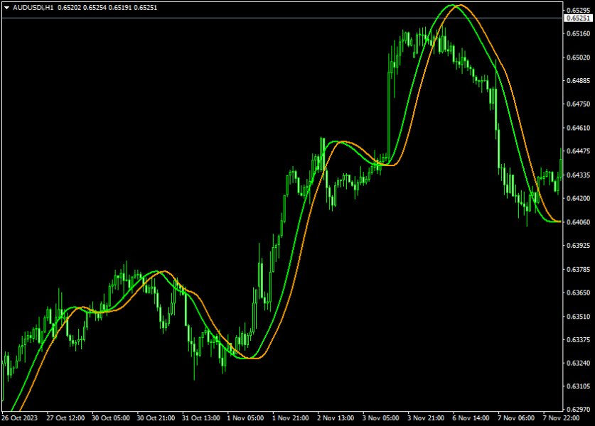Click the 0.63925 price scale label
Viewport: 595px width, 426px height.
pos(579,246)
